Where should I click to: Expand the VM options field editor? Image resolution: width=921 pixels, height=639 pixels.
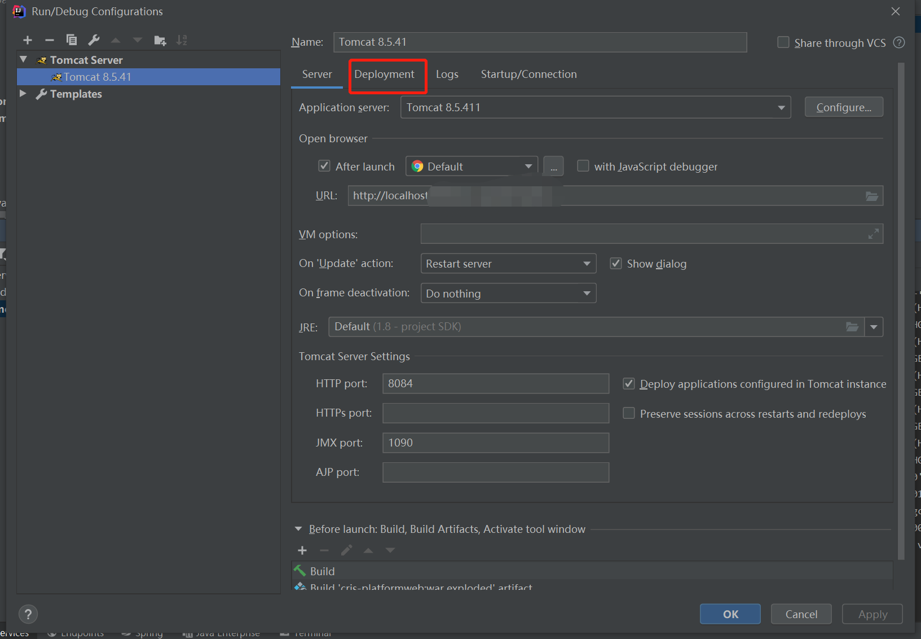point(874,234)
